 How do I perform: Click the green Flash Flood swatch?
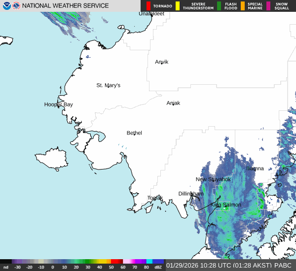tap(219, 6)
